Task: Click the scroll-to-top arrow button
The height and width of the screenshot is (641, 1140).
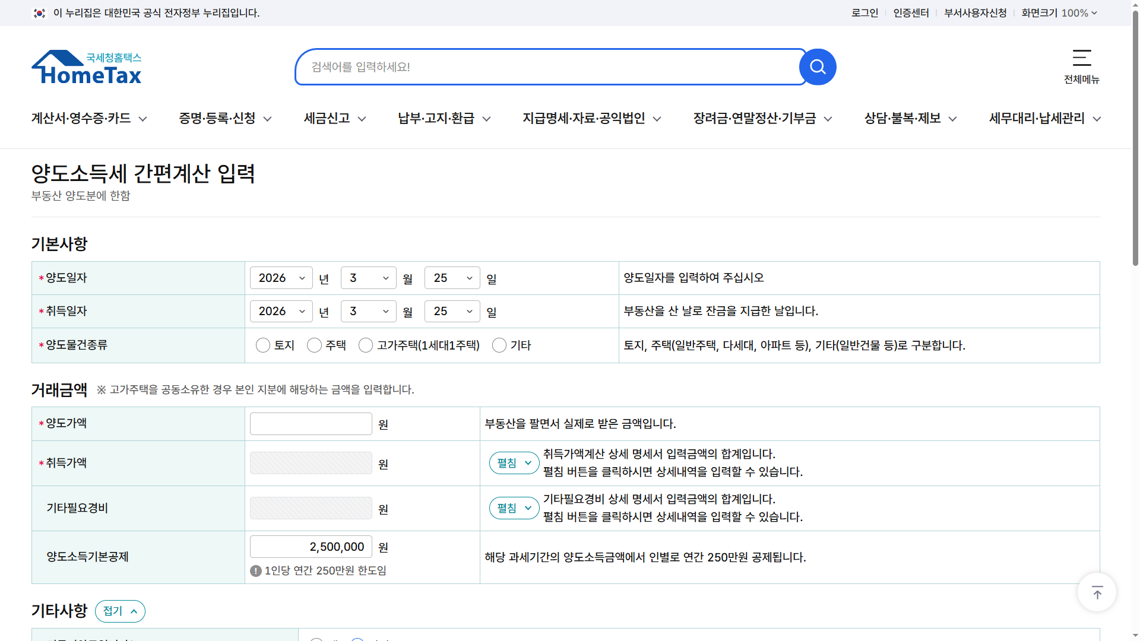Action: coord(1097,591)
